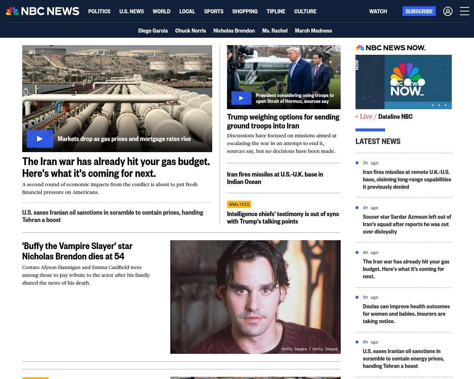Play the markets drop gas prices video
Image resolution: width=474 pixels, height=379 pixels.
coord(40,139)
